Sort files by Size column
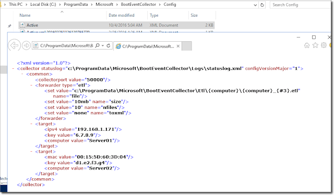The height and width of the screenshot is (195, 334). pyautogui.click(x=194, y=15)
